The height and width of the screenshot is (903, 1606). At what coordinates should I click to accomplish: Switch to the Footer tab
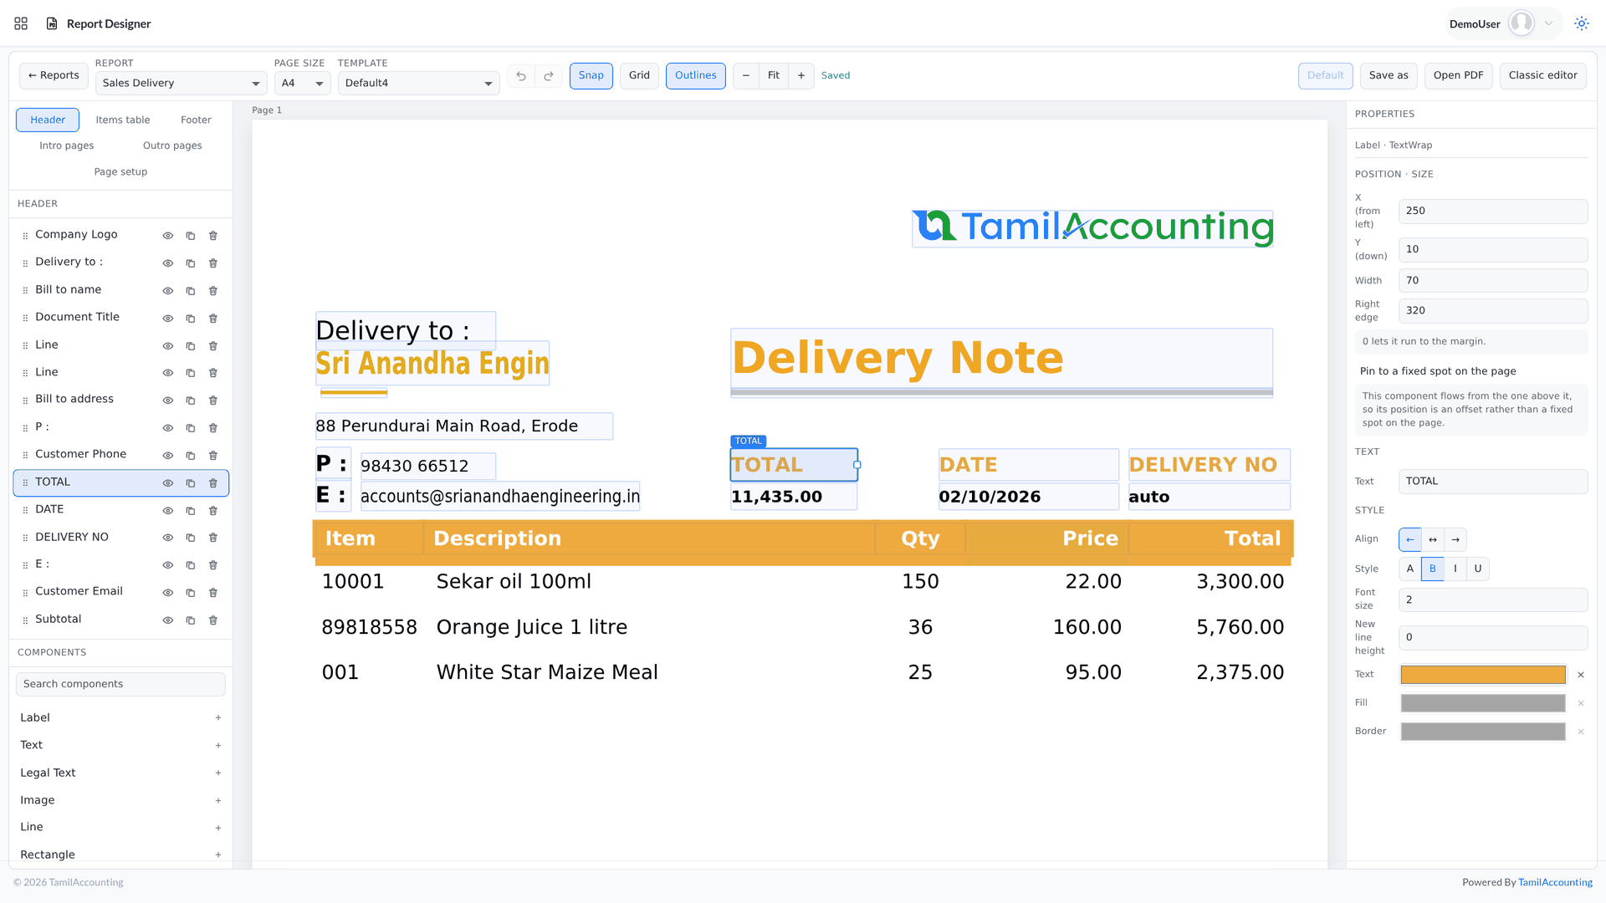click(x=197, y=120)
